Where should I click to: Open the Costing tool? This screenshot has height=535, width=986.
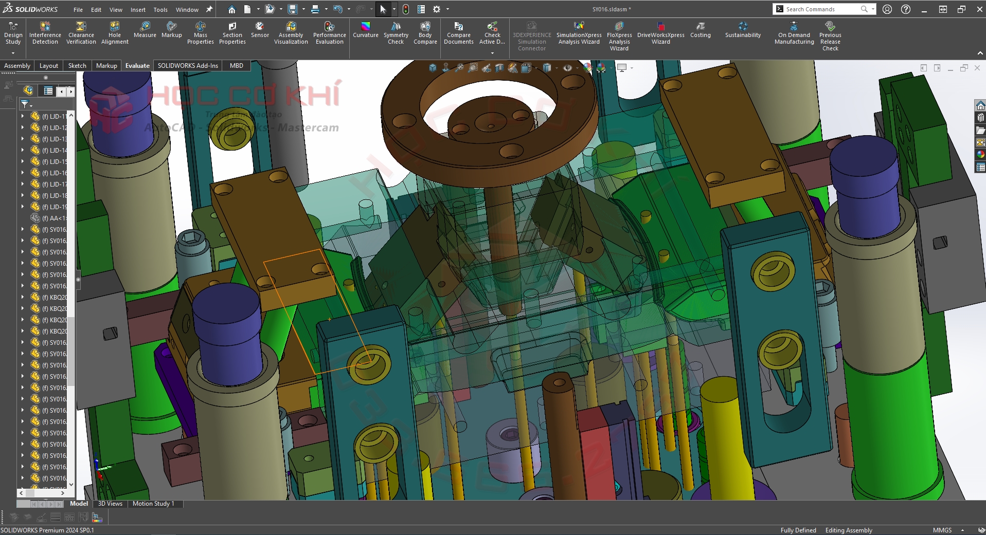pos(701,30)
